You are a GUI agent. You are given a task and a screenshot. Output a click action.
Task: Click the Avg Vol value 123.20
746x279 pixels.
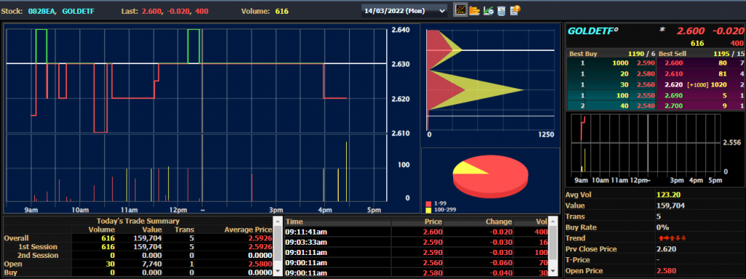click(x=669, y=194)
